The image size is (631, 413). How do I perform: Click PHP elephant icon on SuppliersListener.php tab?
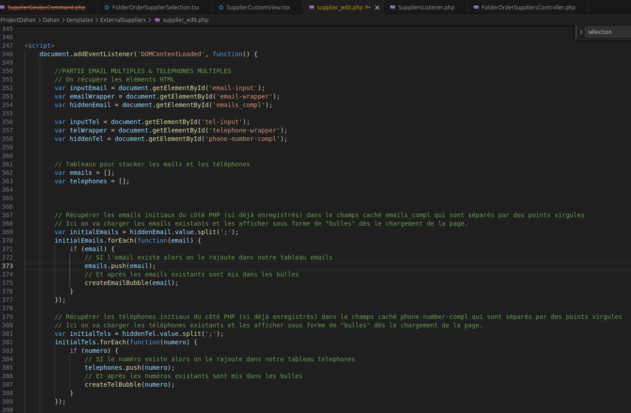(x=392, y=8)
